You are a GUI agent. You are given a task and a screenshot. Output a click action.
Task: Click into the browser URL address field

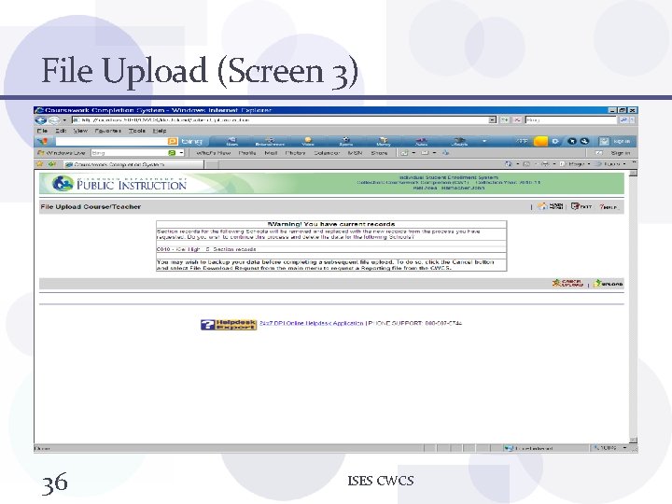pos(280,120)
